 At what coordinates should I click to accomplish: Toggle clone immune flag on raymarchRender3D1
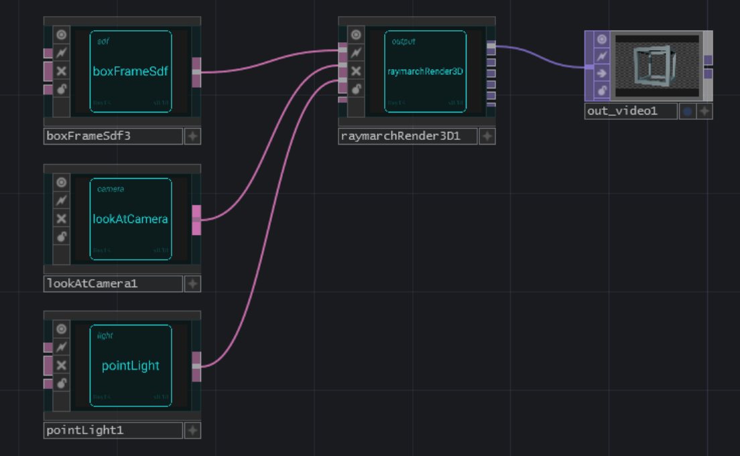click(356, 53)
